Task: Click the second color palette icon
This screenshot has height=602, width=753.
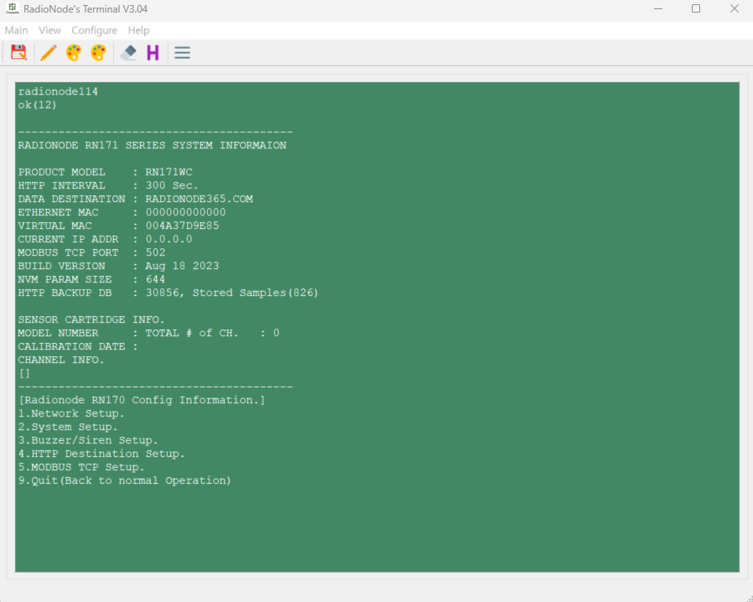Action: click(x=98, y=52)
